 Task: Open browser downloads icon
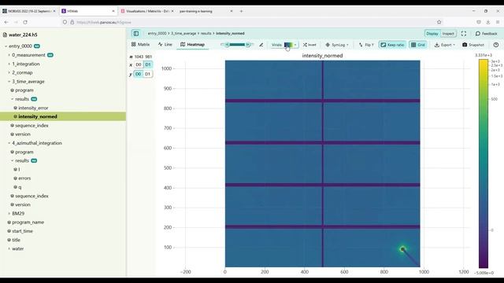click(x=488, y=22)
